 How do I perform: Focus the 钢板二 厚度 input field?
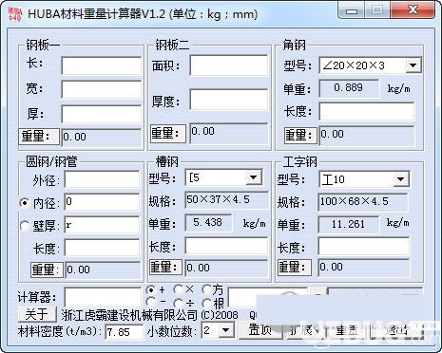pyautogui.click(x=229, y=100)
